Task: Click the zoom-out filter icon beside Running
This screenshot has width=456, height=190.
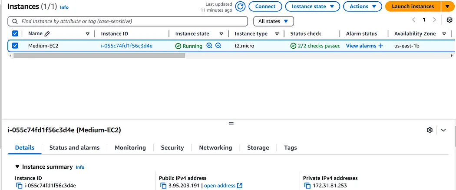Action: pyautogui.click(x=218, y=45)
